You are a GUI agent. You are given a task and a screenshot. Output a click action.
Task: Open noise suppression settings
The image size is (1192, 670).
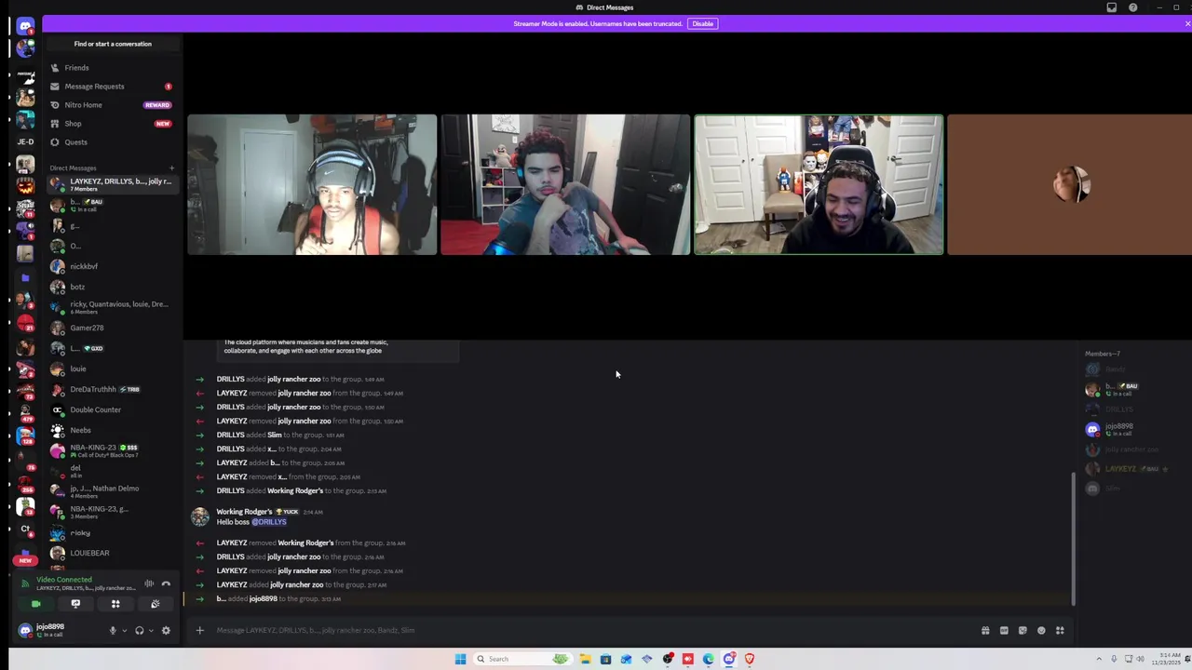click(149, 583)
